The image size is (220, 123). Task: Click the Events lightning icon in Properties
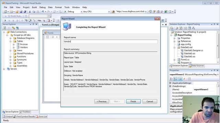[x=184, y=79]
